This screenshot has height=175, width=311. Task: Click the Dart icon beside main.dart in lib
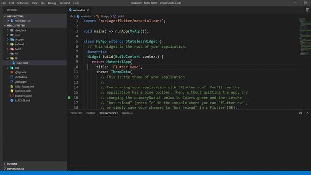click(x=14, y=63)
